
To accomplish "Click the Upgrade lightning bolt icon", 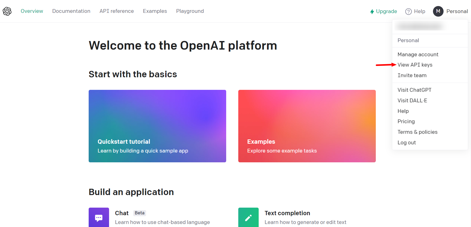I will coord(372,12).
